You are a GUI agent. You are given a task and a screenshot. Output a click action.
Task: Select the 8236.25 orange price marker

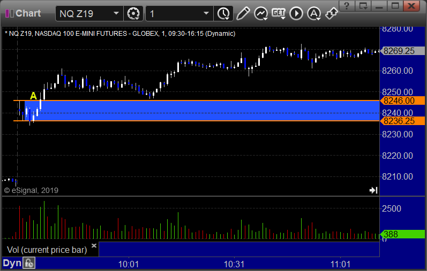pos(402,121)
